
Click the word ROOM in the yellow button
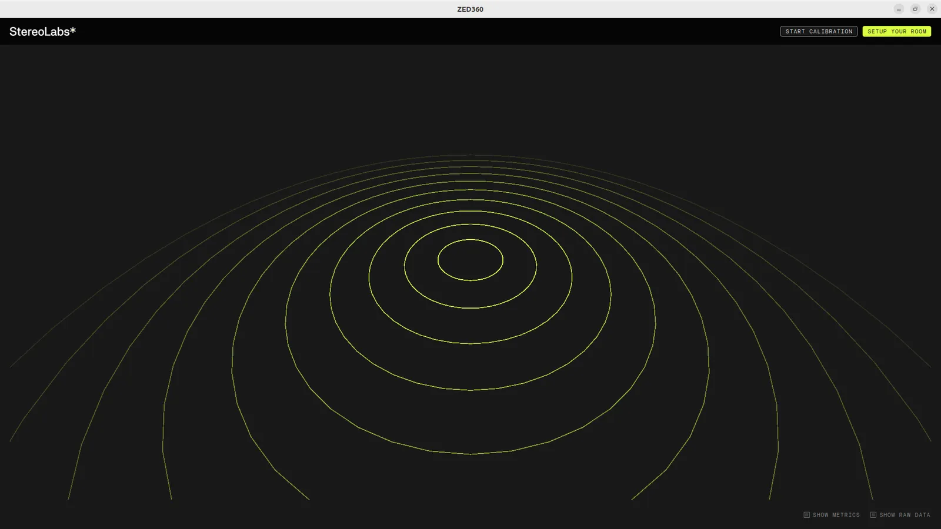point(919,31)
